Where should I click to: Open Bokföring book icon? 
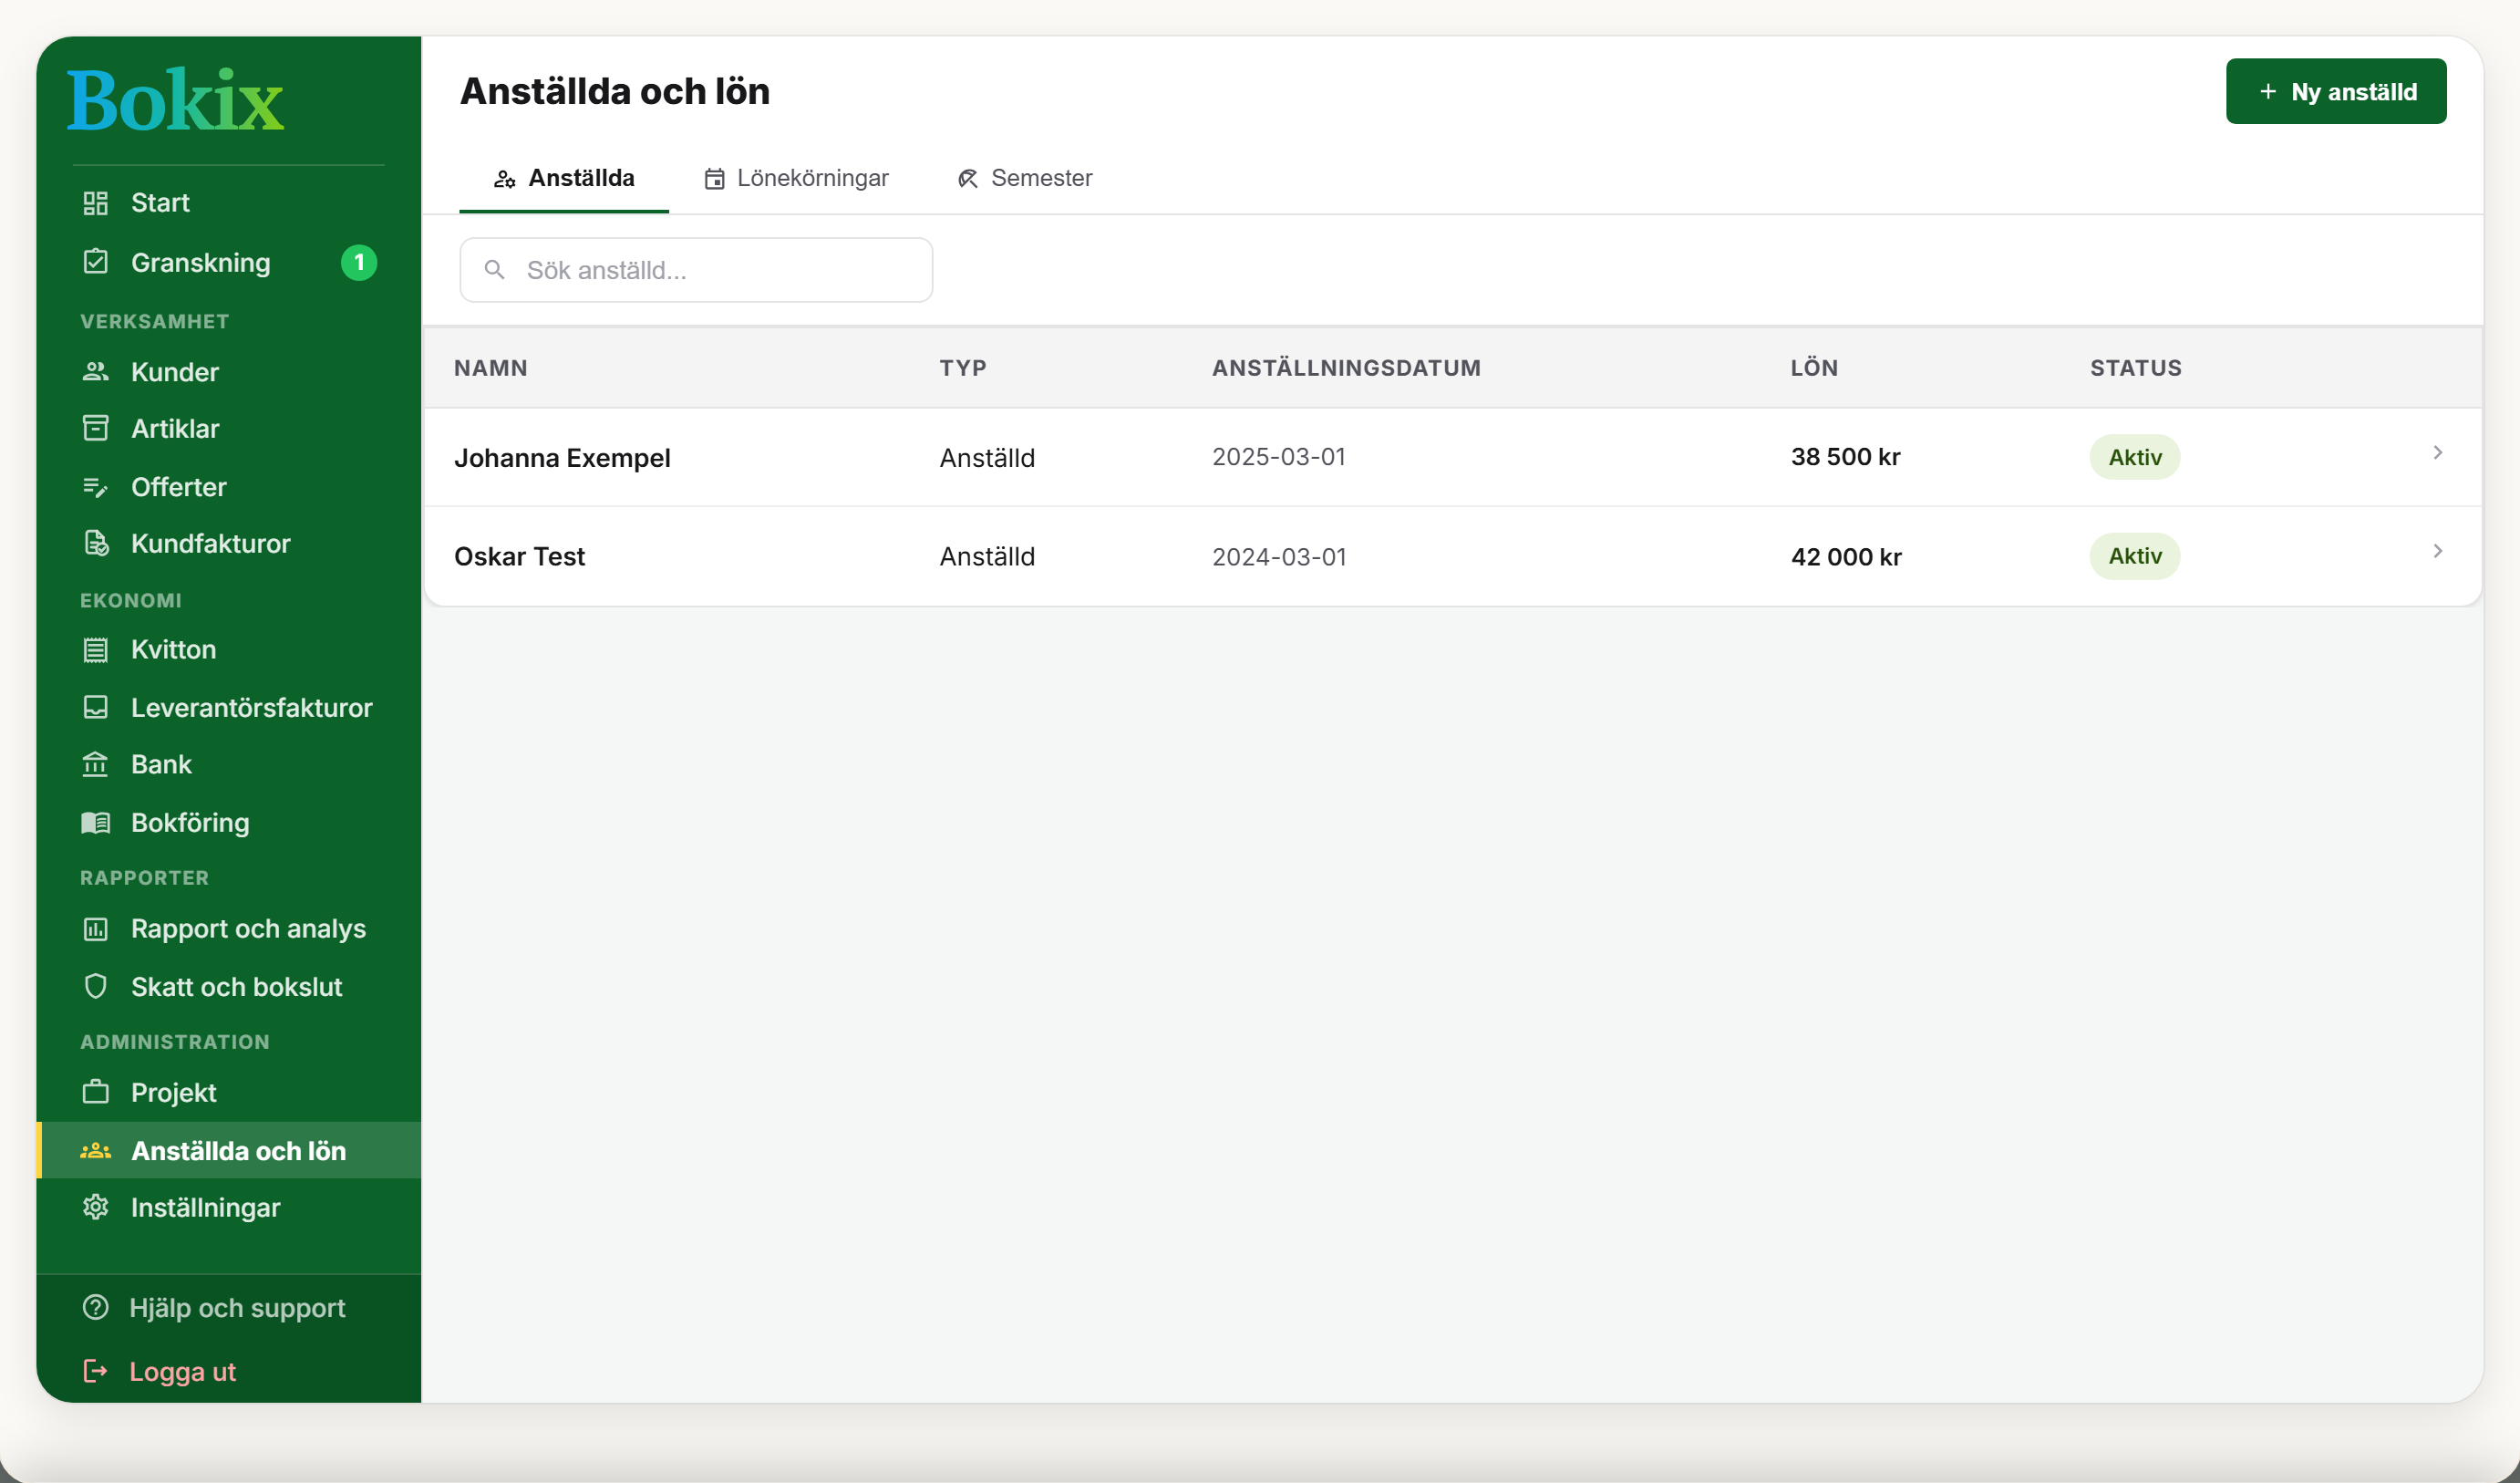[95, 823]
